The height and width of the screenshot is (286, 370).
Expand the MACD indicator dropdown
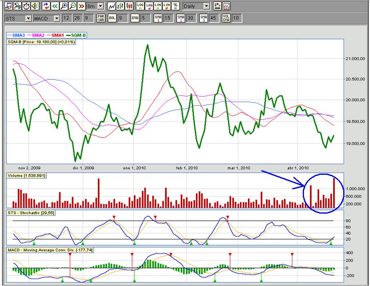click(x=56, y=18)
